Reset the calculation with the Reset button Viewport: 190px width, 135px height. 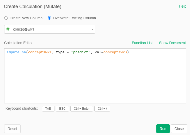click(12, 129)
